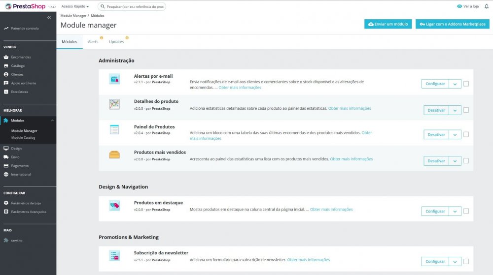This screenshot has width=493, height=275.
Task: Click the PrestaShop logo
Action: [25, 6]
